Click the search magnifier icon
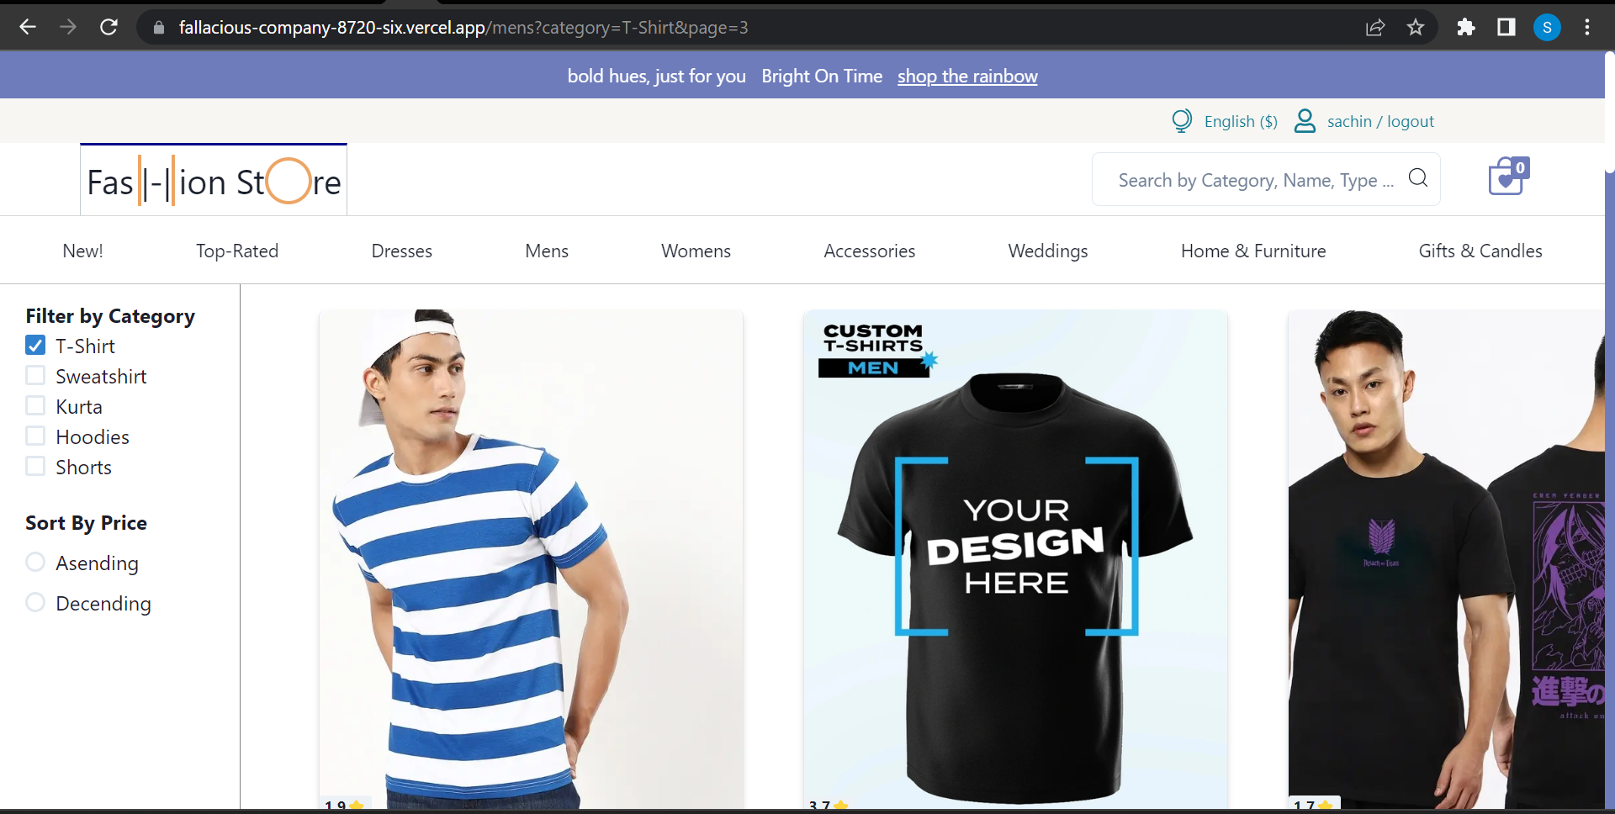This screenshot has height=814, width=1615. tap(1417, 178)
